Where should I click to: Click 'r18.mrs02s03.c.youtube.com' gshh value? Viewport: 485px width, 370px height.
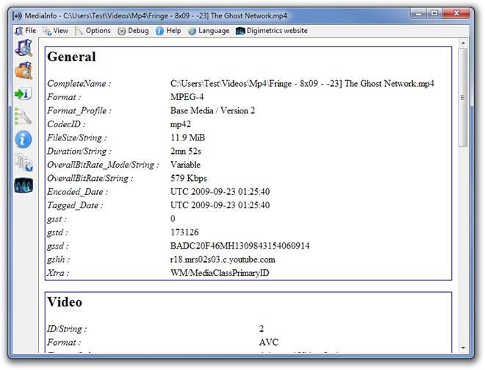223,260
